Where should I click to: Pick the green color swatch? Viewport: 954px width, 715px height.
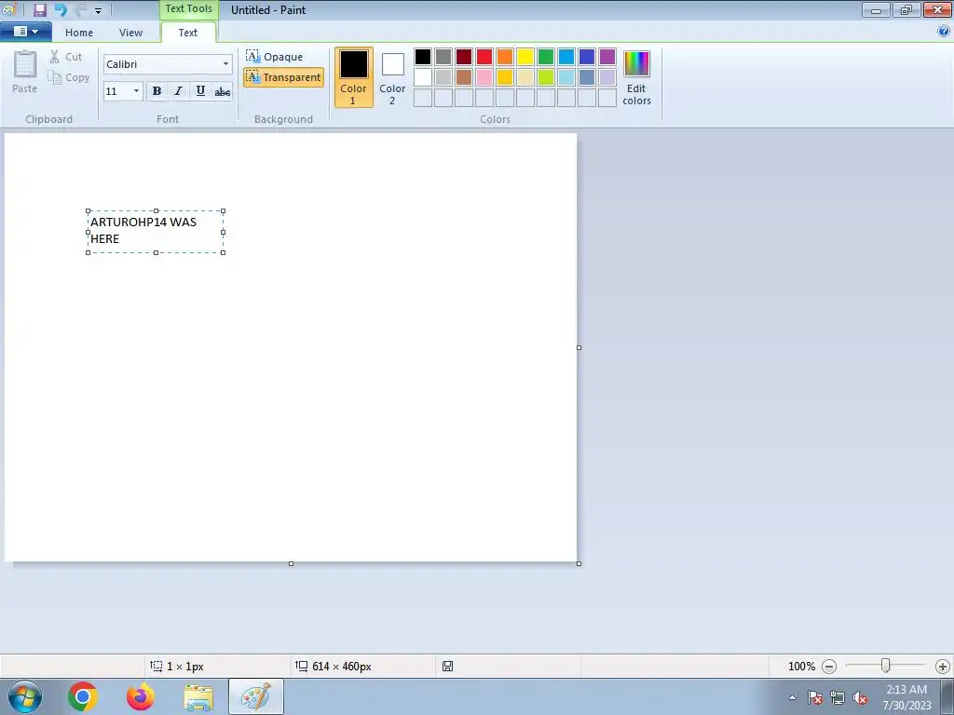546,57
